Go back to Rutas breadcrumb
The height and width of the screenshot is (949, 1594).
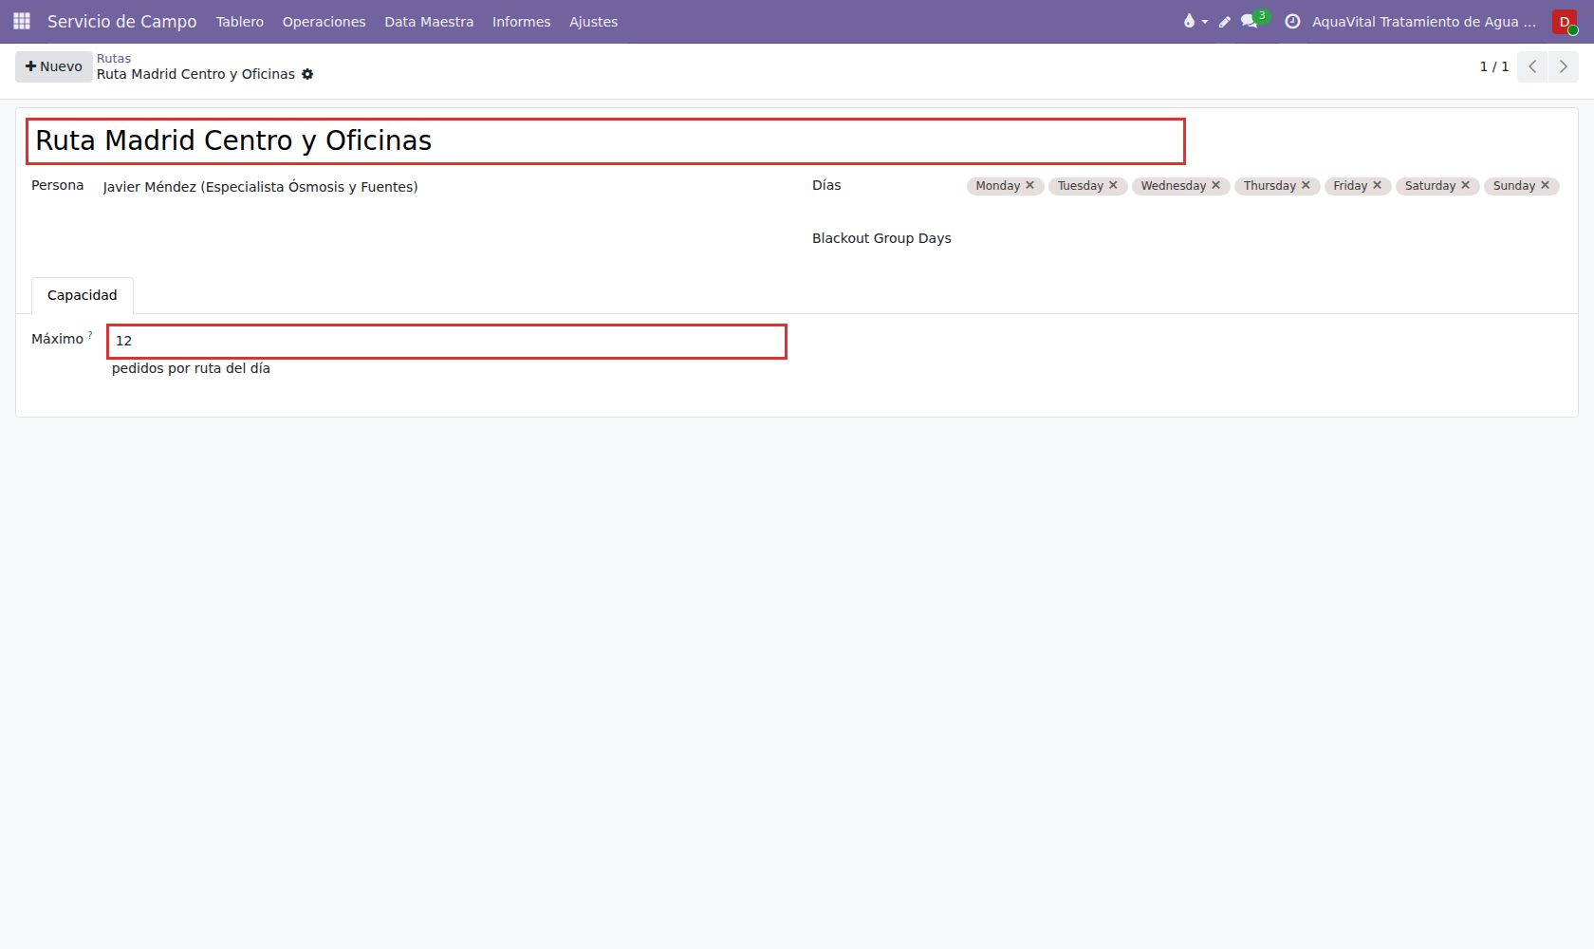tap(114, 58)
